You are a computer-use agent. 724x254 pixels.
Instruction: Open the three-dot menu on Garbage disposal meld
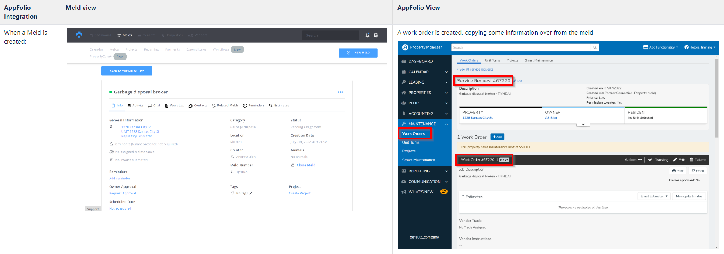coord(340,92)
